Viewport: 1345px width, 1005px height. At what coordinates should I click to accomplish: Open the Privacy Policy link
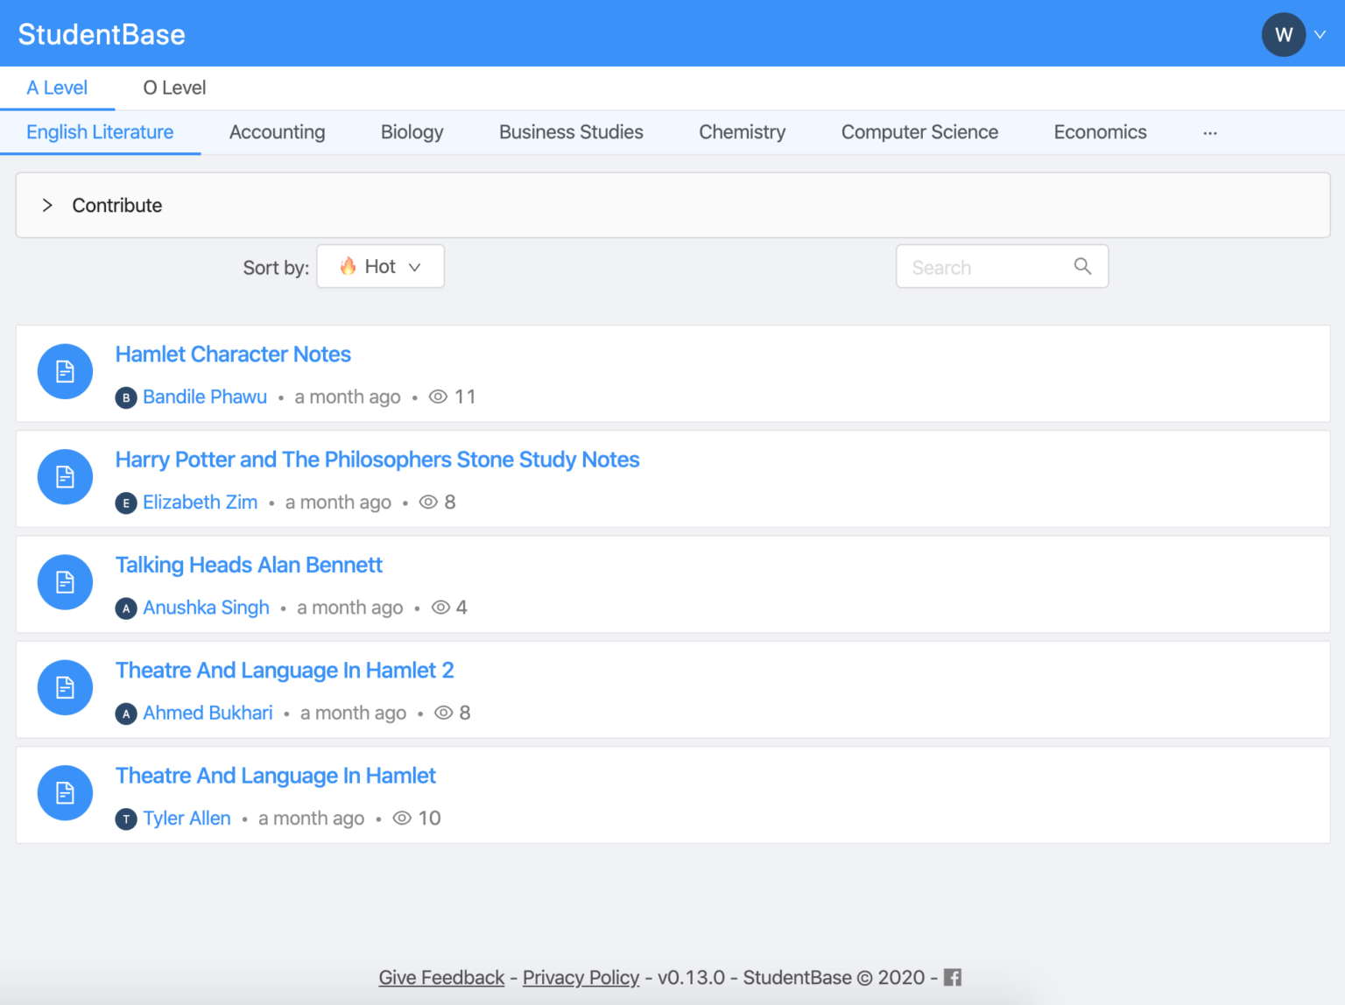(581, 978)
